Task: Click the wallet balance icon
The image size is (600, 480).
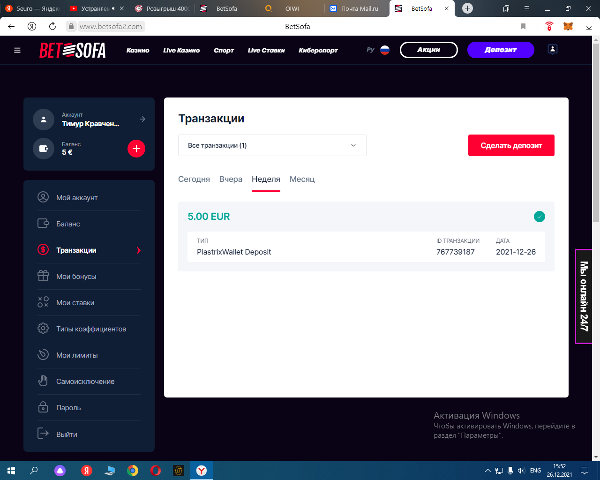Action: (x=44, y=149)
